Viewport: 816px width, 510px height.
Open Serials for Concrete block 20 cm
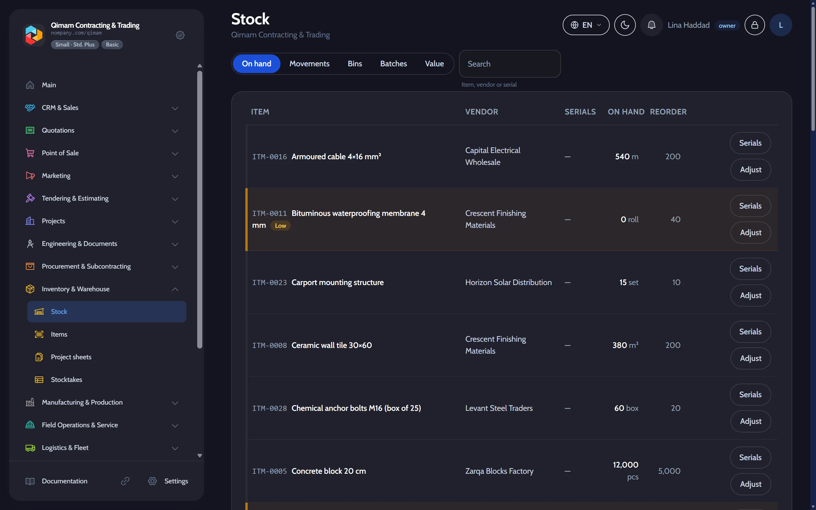[750, 457]
